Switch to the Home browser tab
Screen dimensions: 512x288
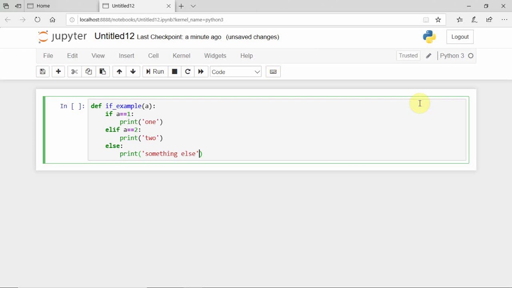(62, 6)
